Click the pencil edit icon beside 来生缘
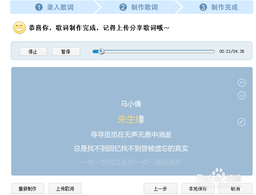 pos(241,122)
